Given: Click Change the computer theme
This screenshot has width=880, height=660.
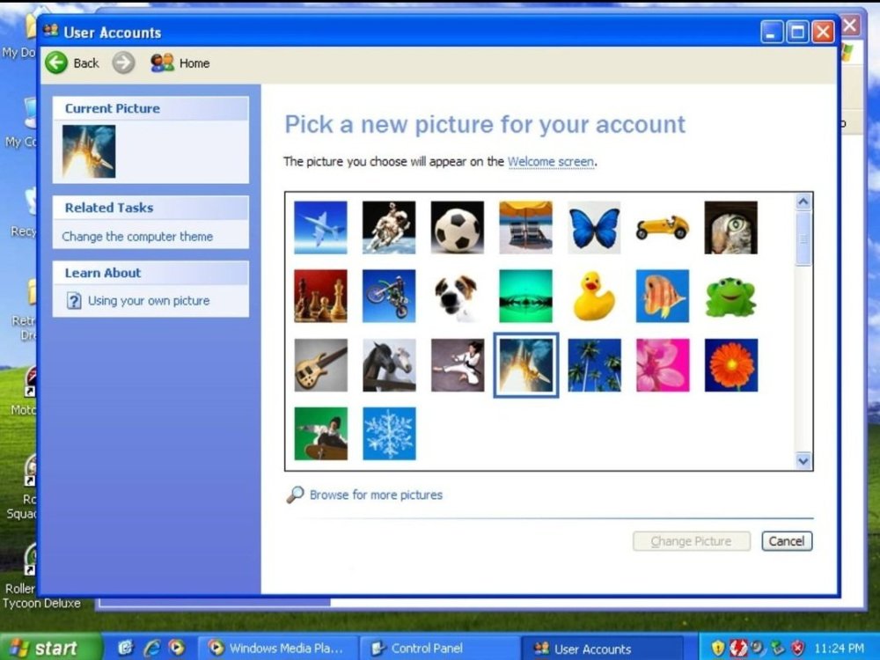Looking at the screenshot, I should (138, 237).
